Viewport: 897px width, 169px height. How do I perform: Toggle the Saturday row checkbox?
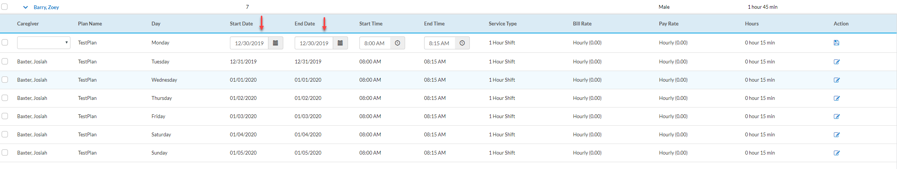[x=5, y=134]
